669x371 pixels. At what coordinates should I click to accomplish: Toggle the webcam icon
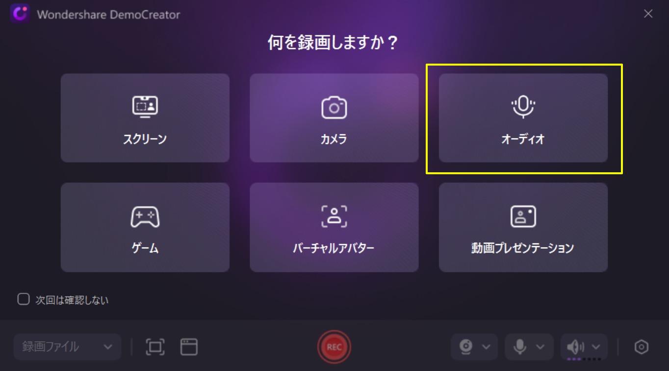(465, 347)
